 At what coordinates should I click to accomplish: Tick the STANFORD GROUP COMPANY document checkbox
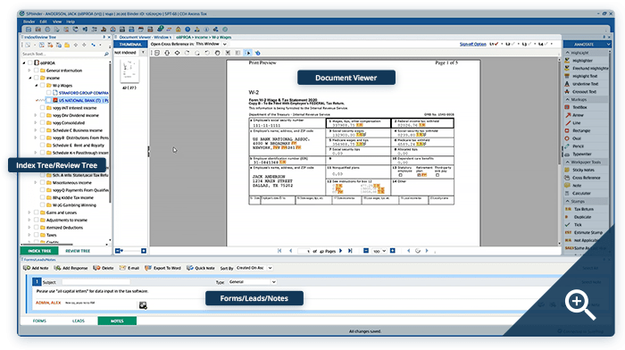(48, 93)
